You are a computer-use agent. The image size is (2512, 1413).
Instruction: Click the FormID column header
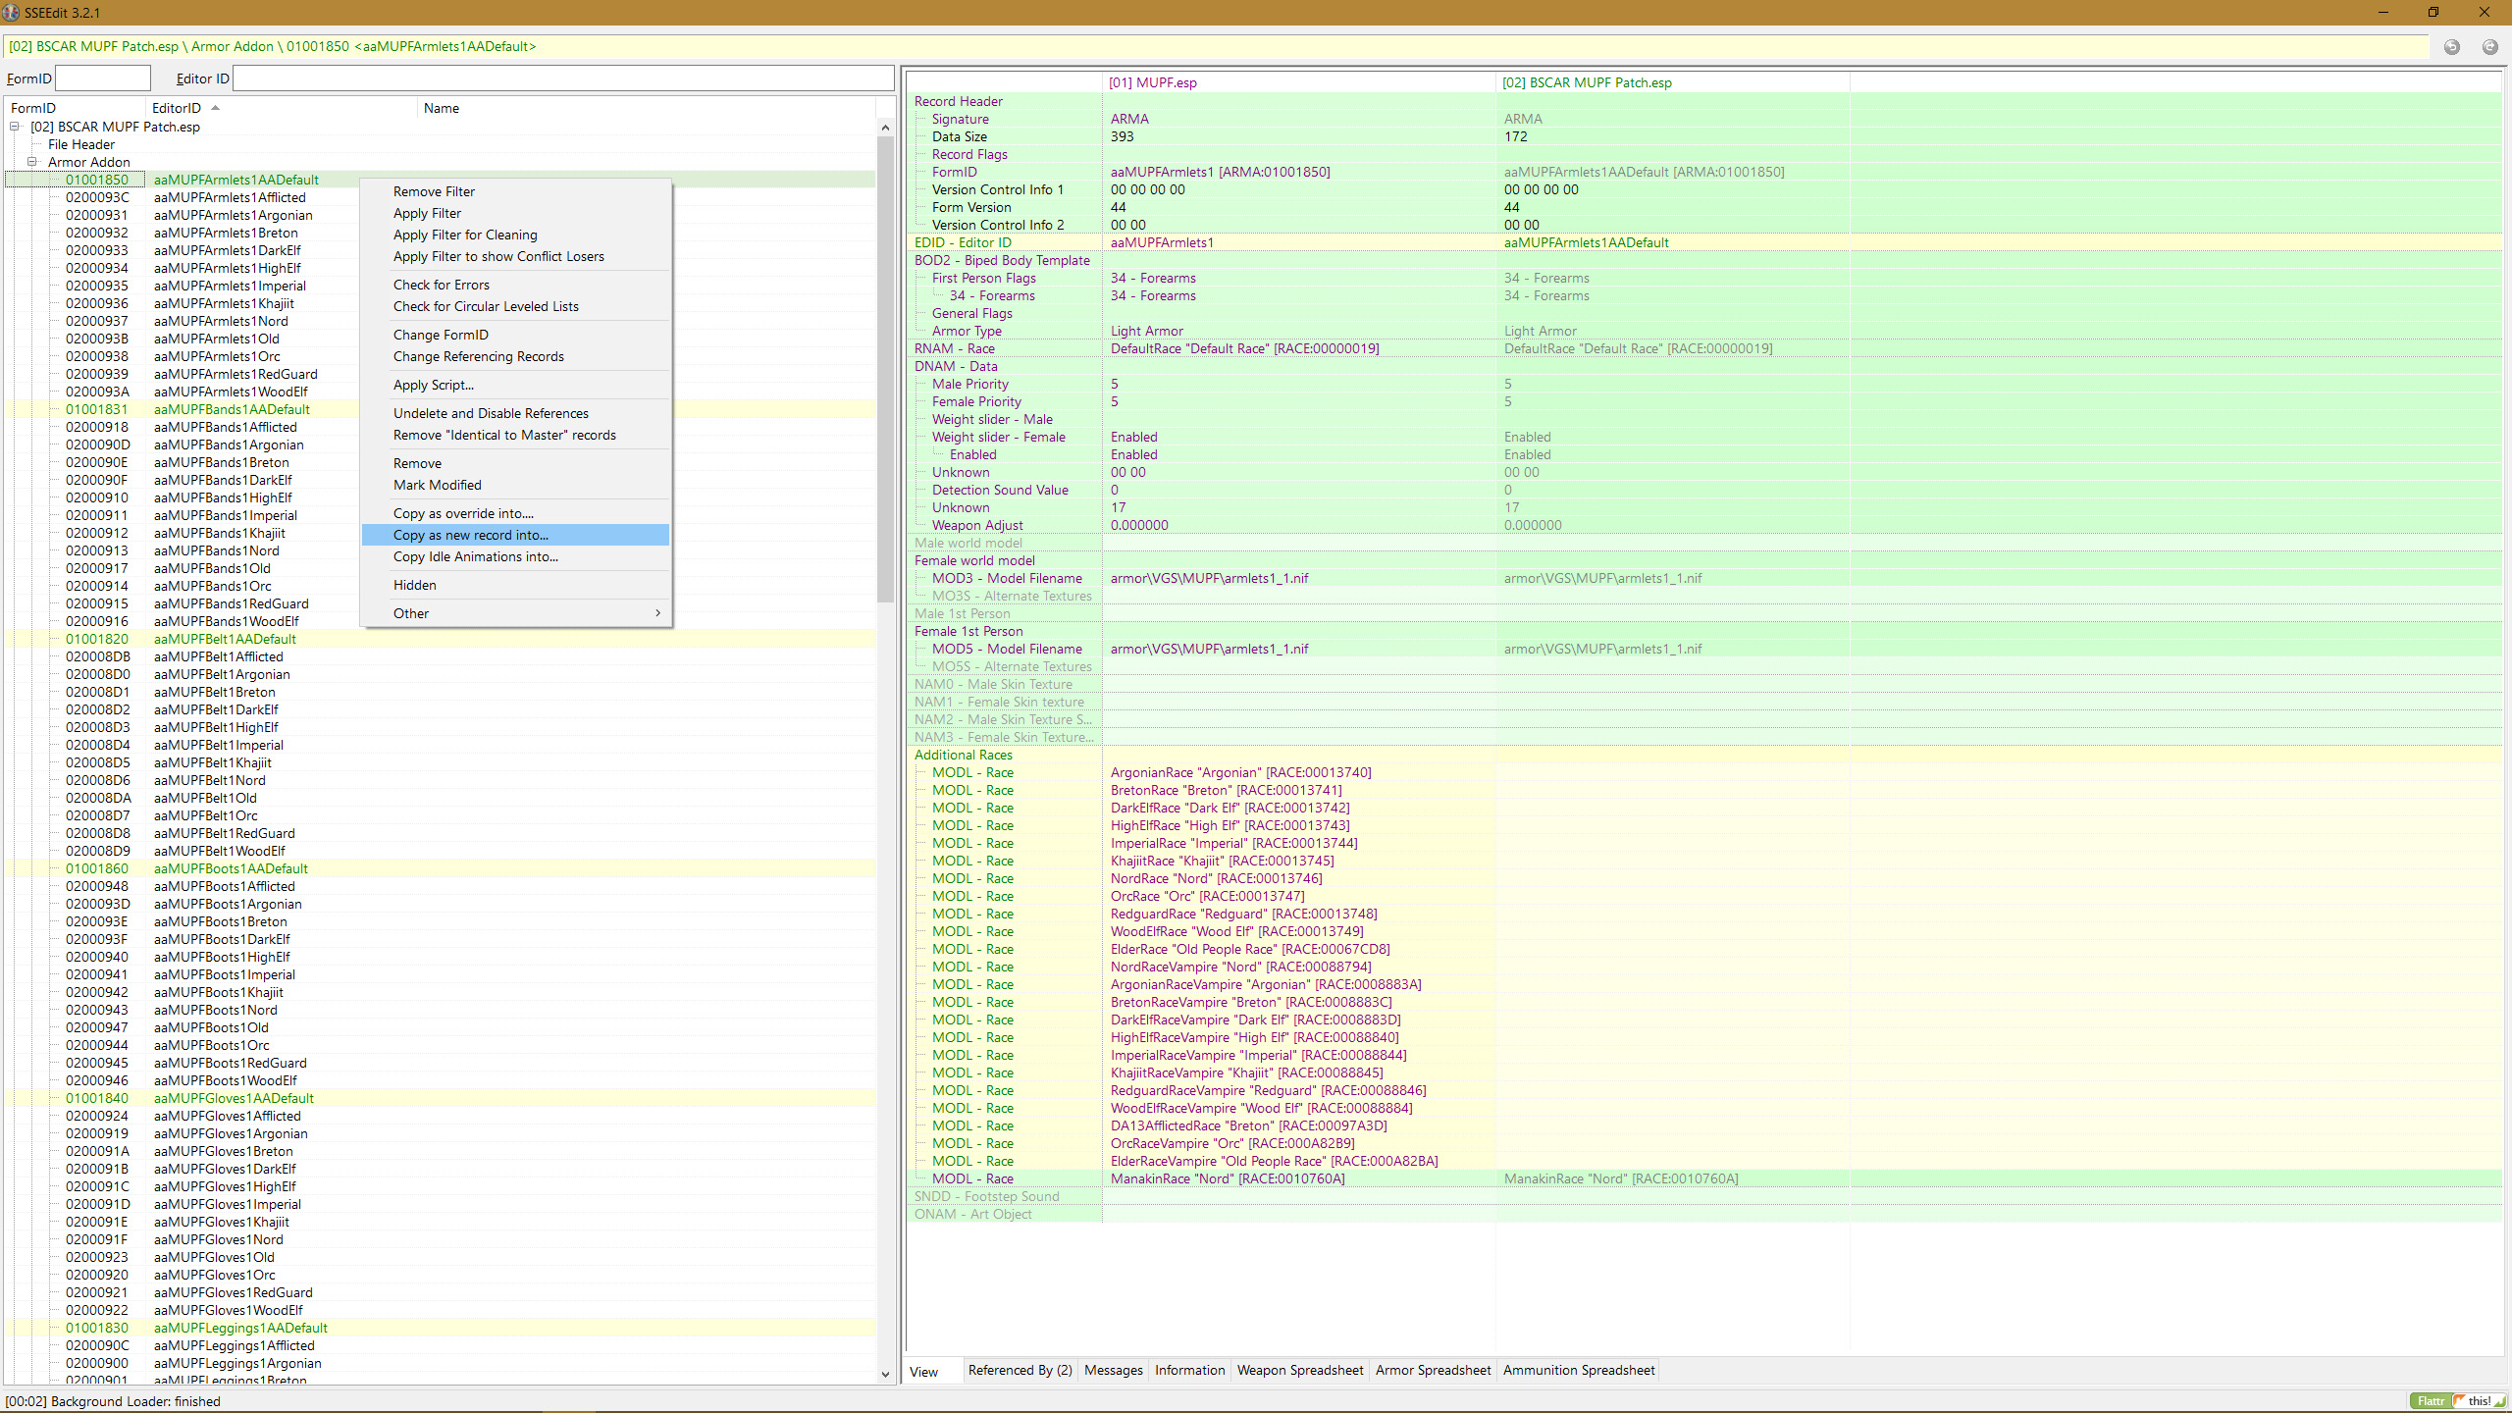(x=77, y=108)
